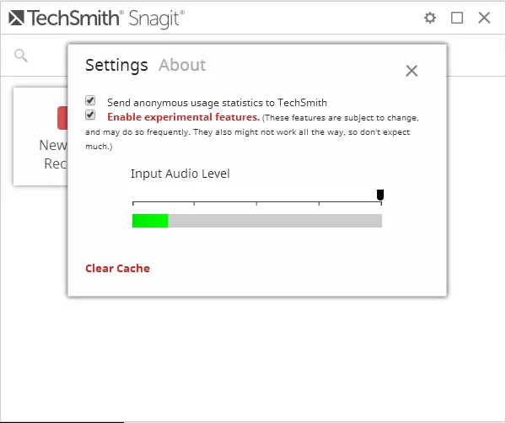Click the Enable experimental features label
This screenshot has height=423, width=506.
[183, 117]
